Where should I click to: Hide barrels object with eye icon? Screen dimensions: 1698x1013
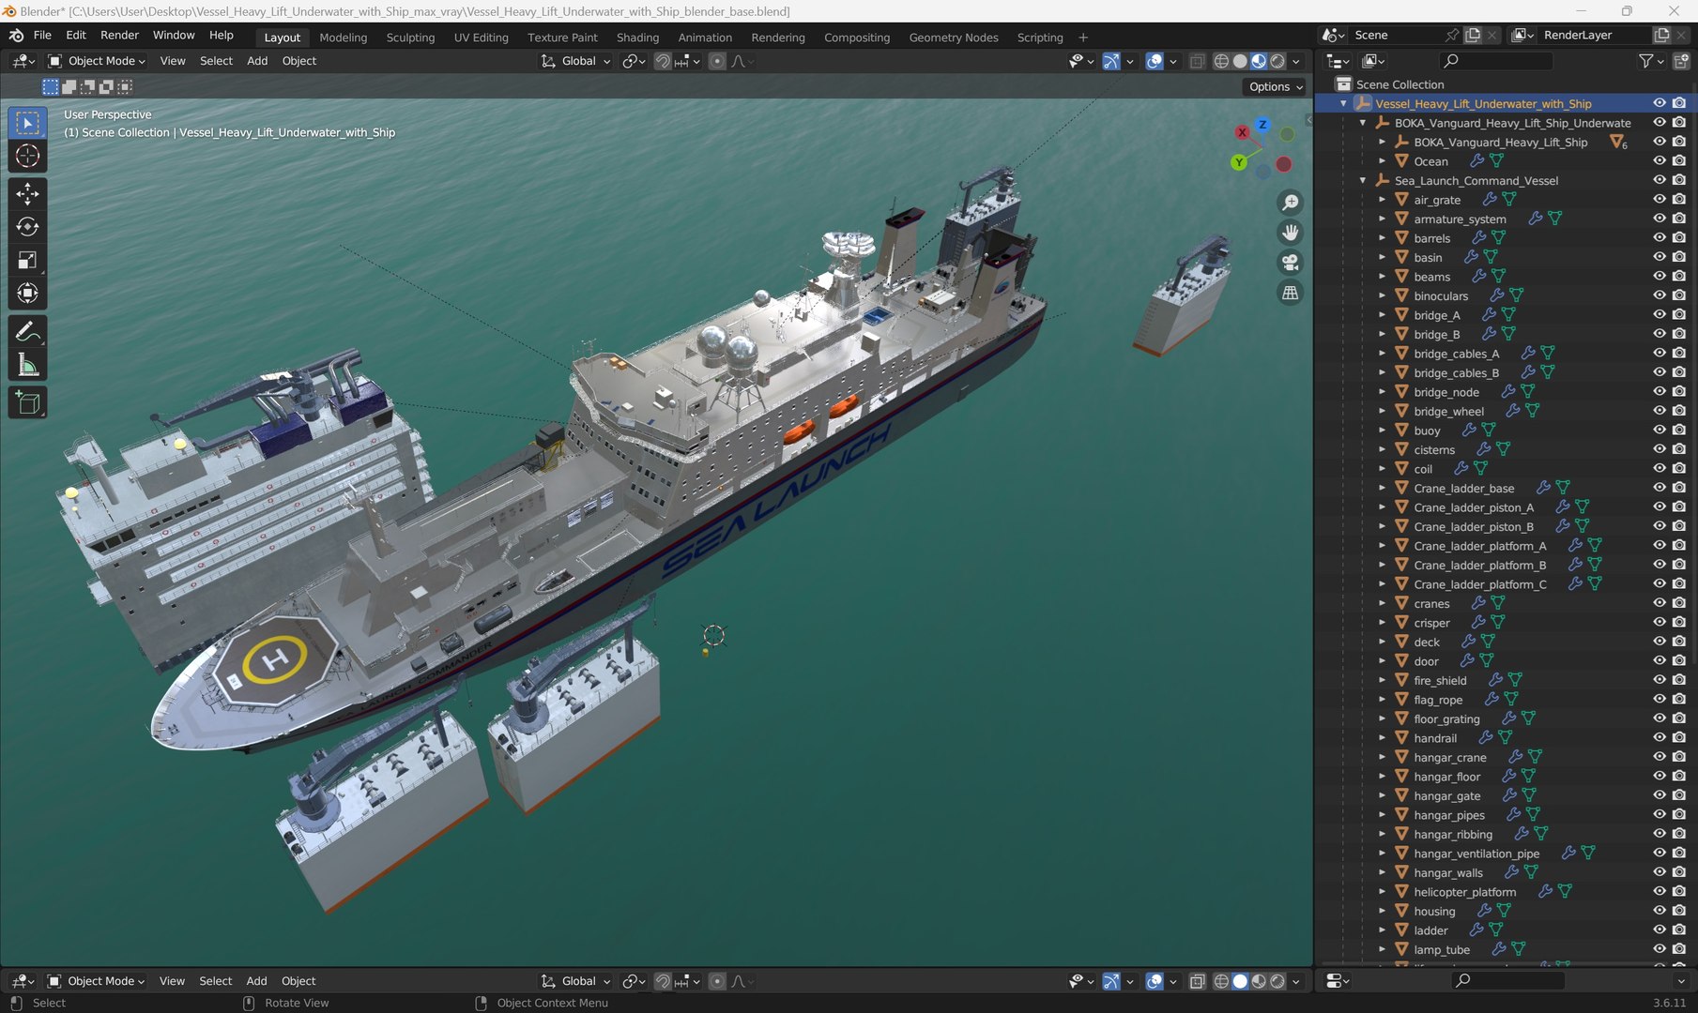click(1660, 237)
